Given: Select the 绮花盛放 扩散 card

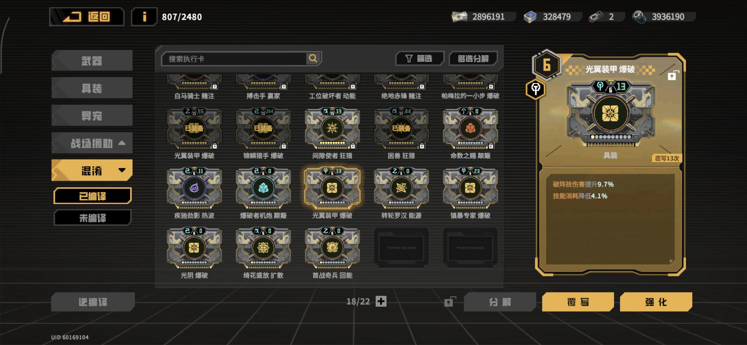Looking at the screenshot, I should pyautogui.click(x=263, y=253).
